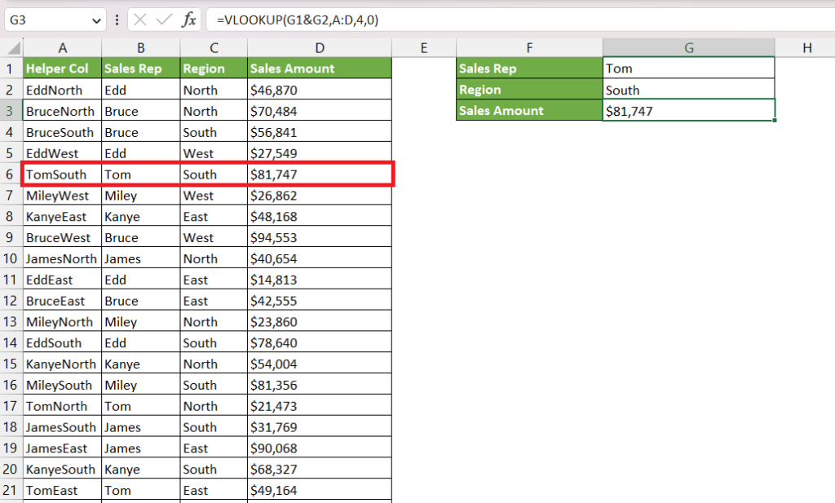Open the formula bar options dots

click(x=117, y=20)
